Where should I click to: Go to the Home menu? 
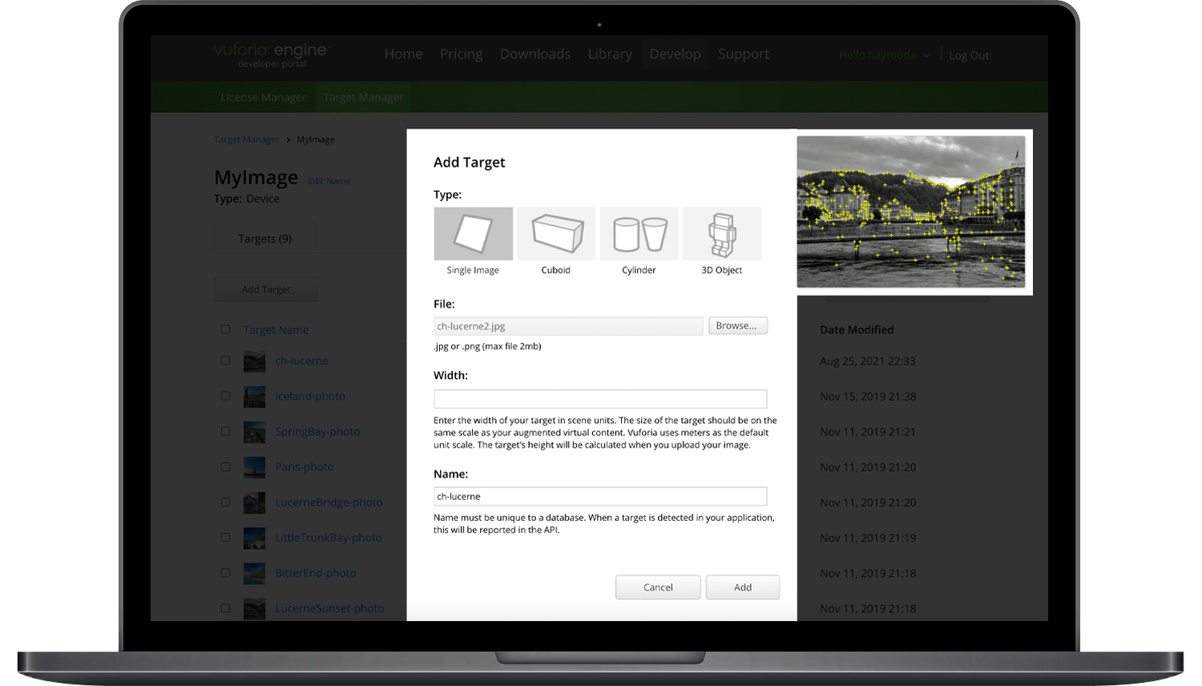(403, 54)
